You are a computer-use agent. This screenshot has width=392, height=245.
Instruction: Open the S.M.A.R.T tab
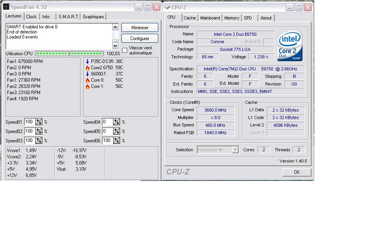pos(68,17)
